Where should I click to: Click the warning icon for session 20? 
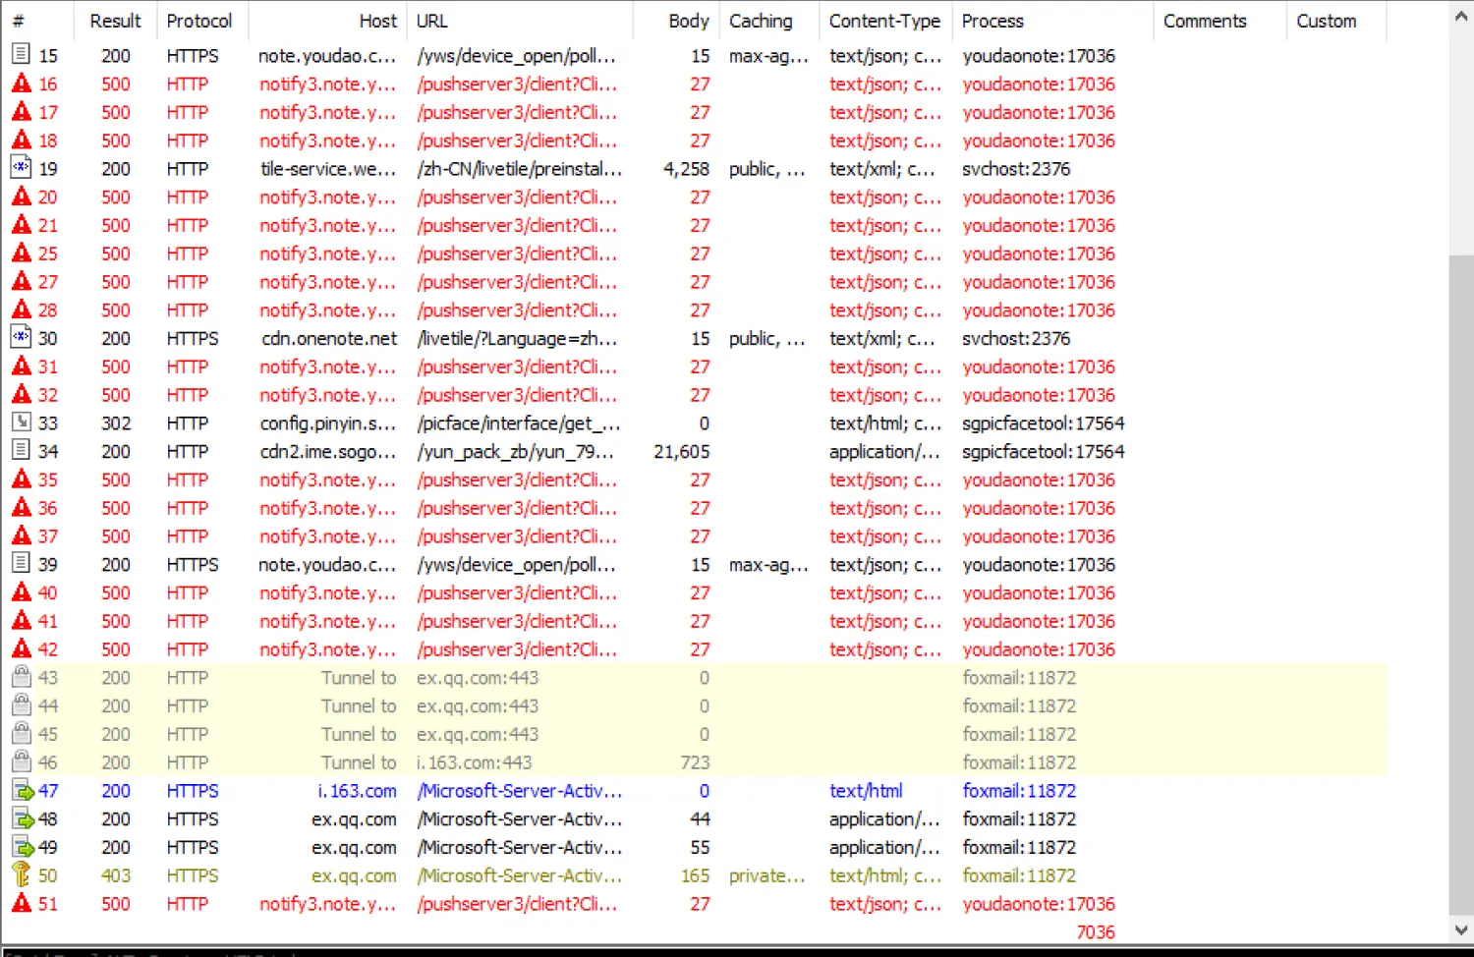(x=21, y=197)
